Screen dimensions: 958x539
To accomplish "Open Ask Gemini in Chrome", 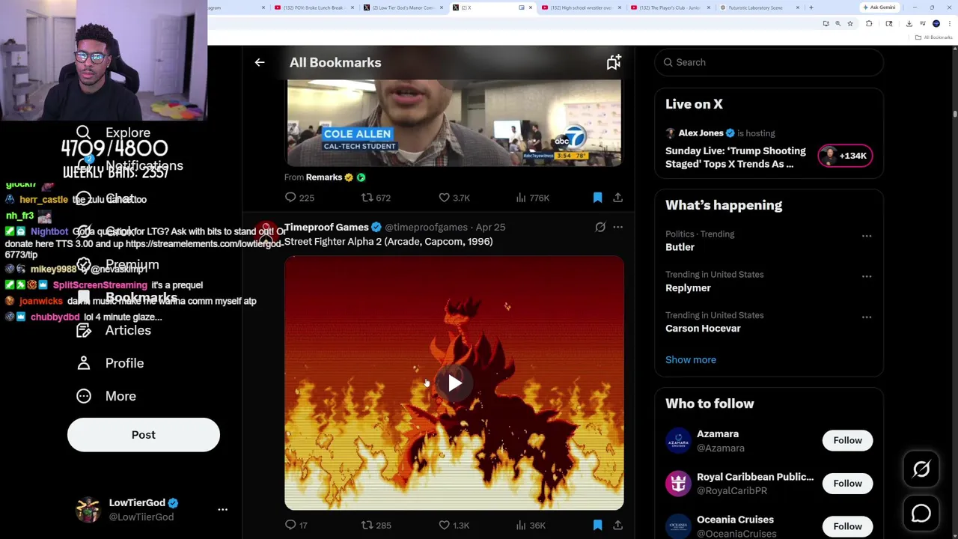I will [879, 7].
